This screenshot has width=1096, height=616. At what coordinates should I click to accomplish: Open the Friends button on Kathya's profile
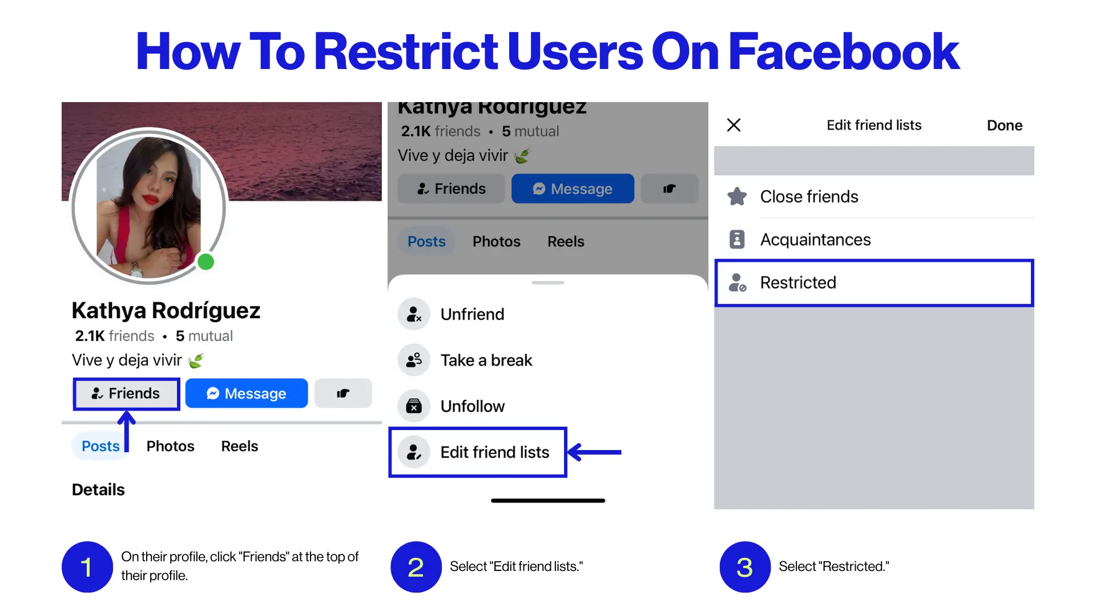click(x=126, y=393)
